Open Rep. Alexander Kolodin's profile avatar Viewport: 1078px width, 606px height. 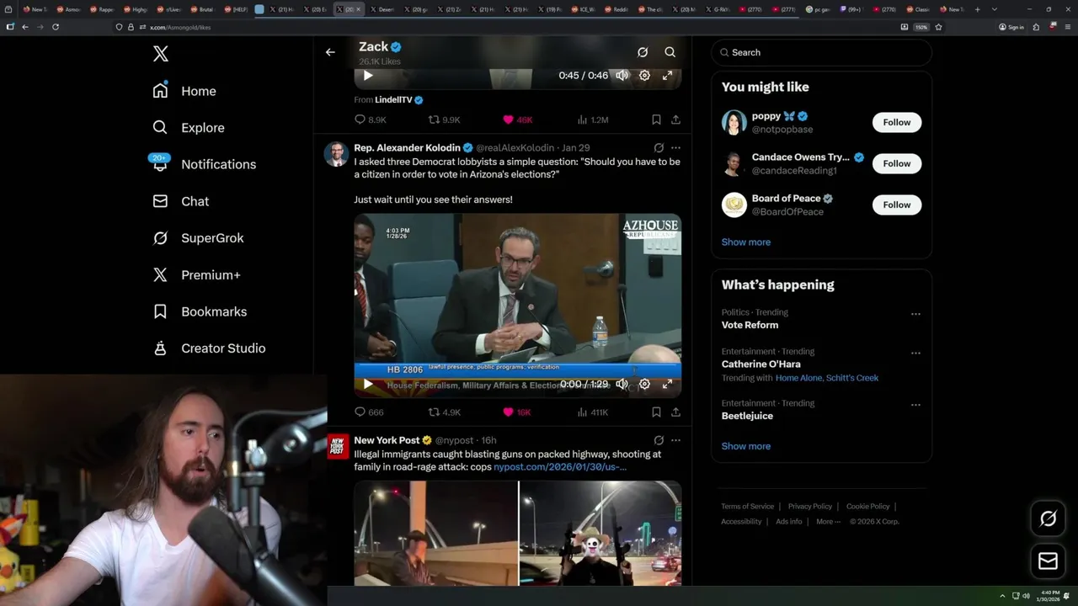click(336, 154)
